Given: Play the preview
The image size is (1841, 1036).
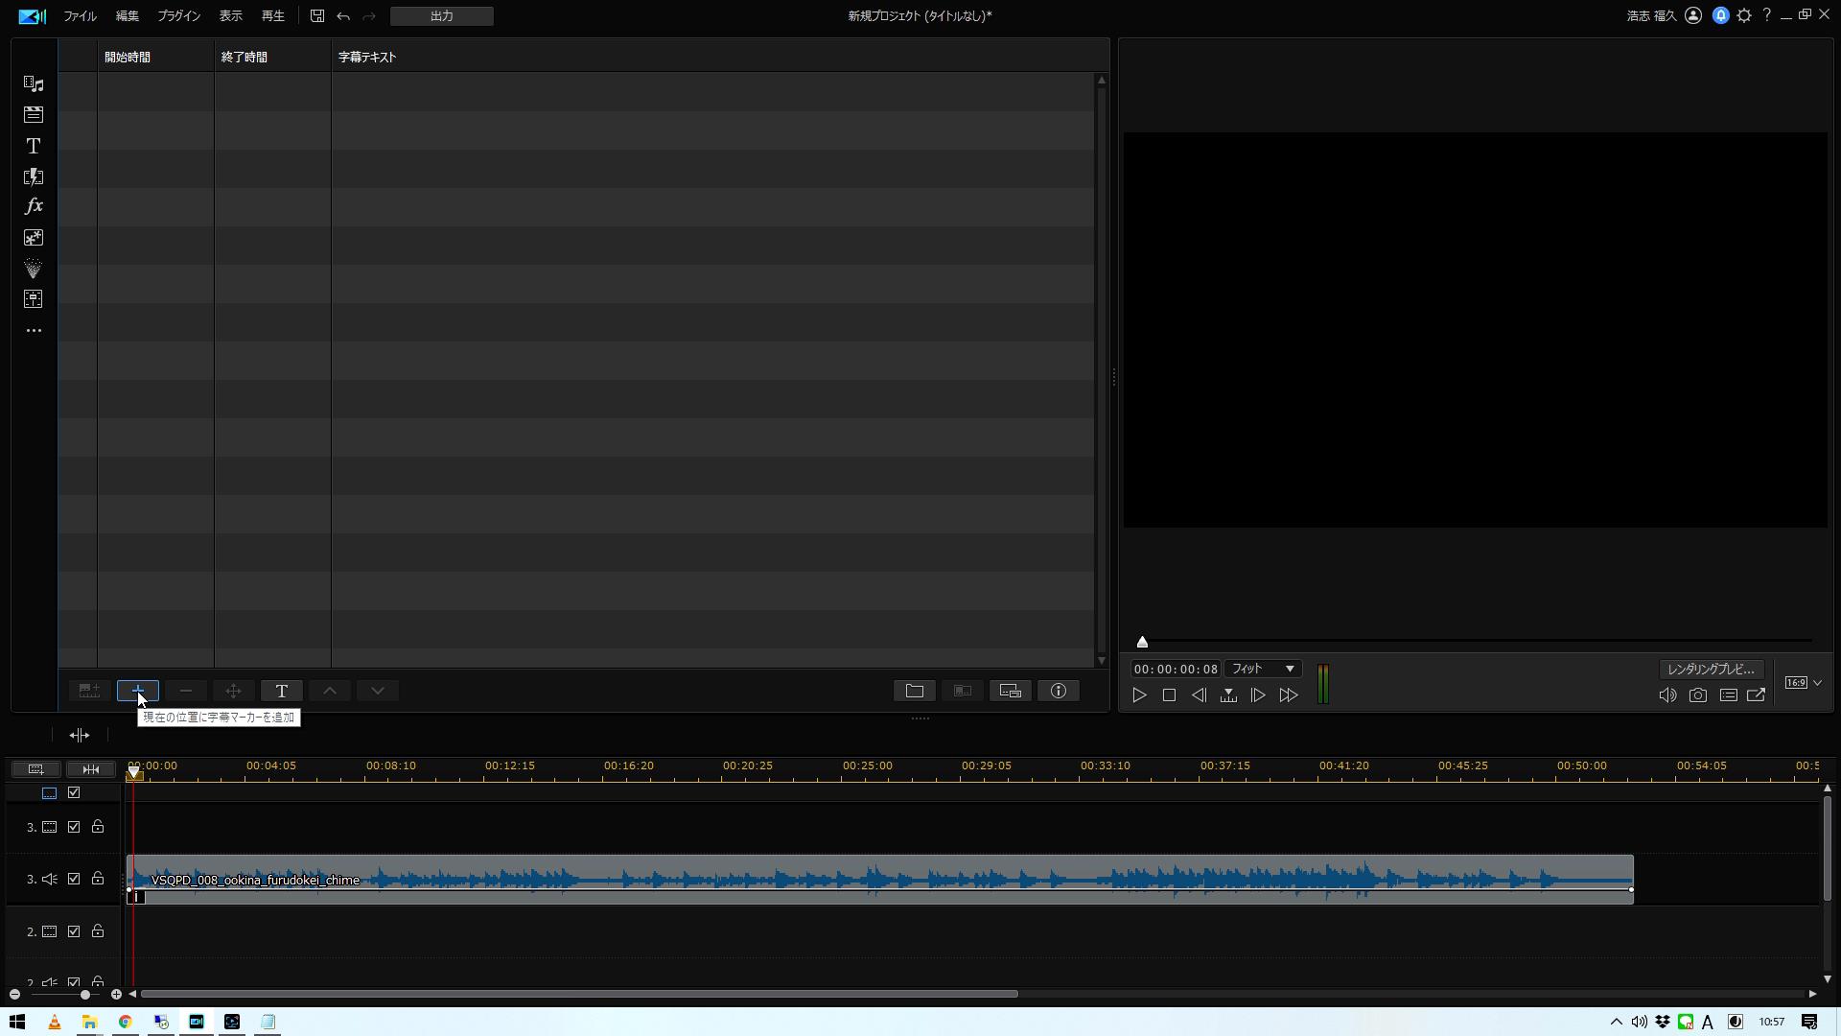Looking at the screenshot, I should tap(1139, 695).
